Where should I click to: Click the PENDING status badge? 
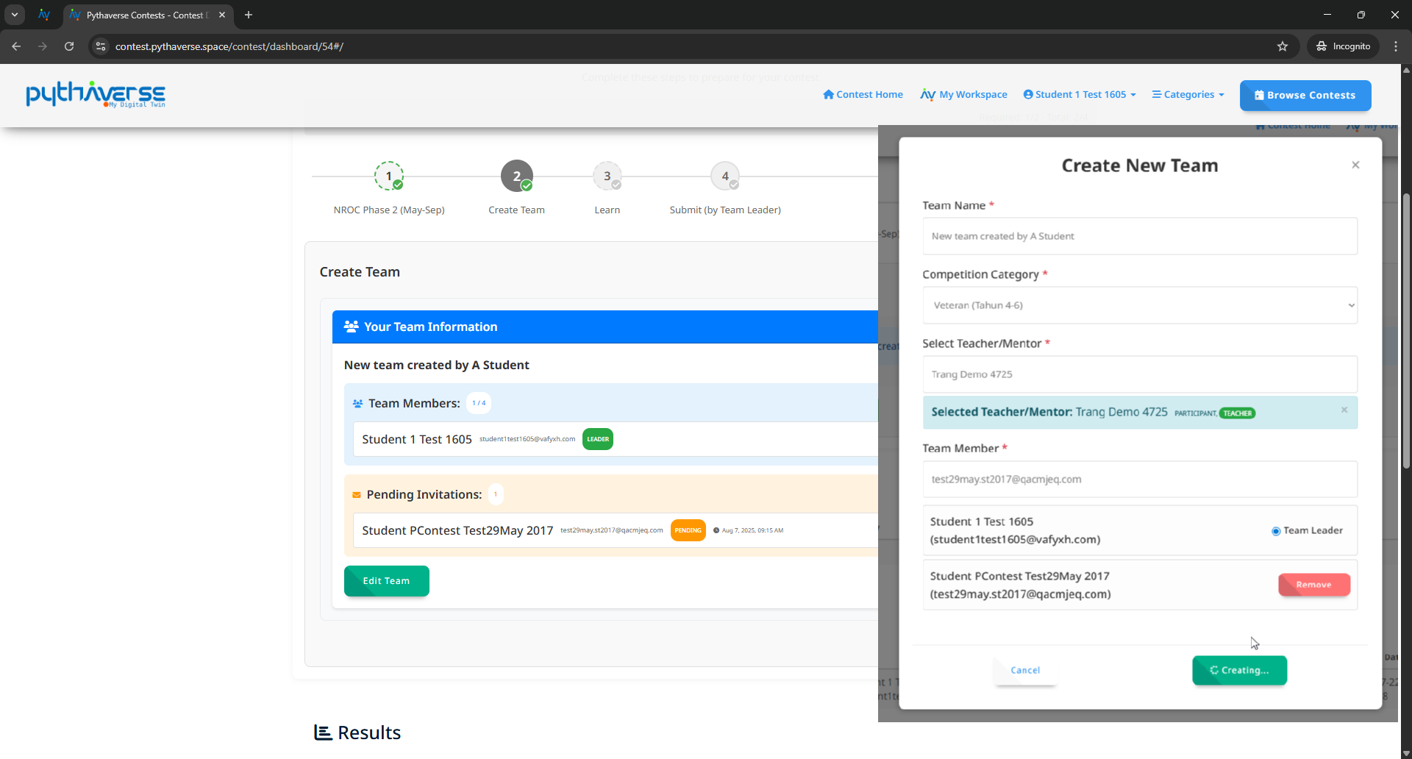pyautogui.click(x=688, y=530)
